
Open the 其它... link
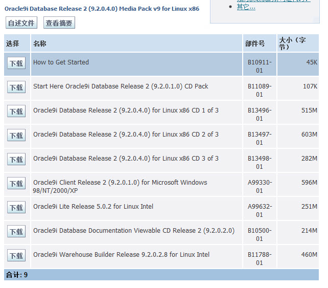246,7
